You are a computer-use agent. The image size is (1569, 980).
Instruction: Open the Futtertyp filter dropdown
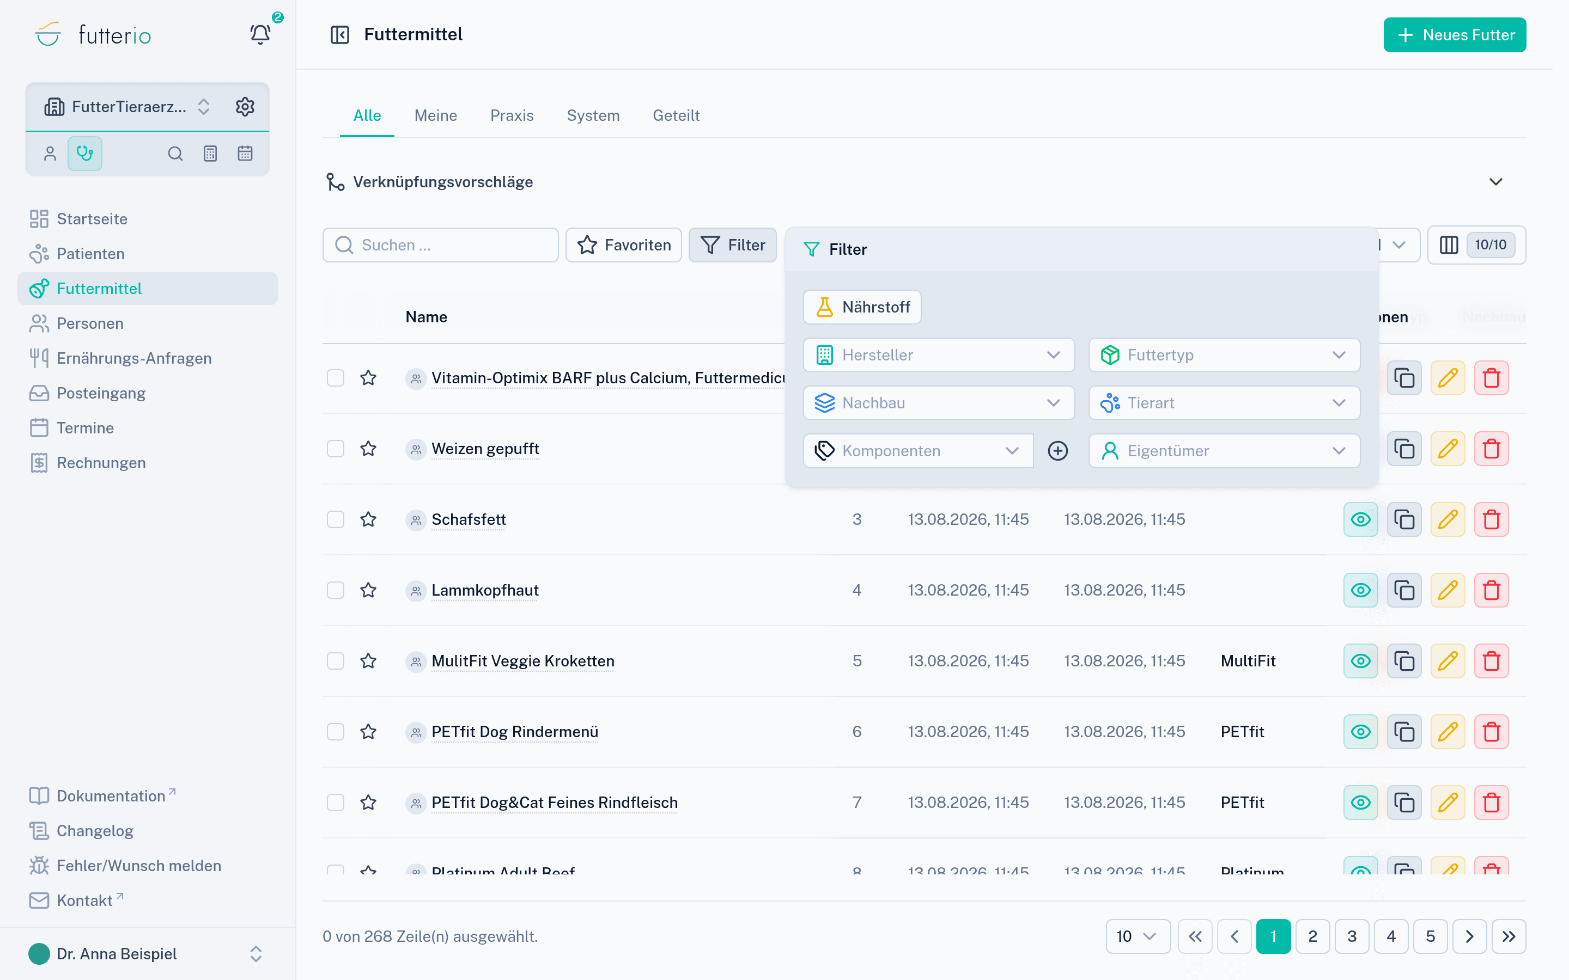[1224, 355]
